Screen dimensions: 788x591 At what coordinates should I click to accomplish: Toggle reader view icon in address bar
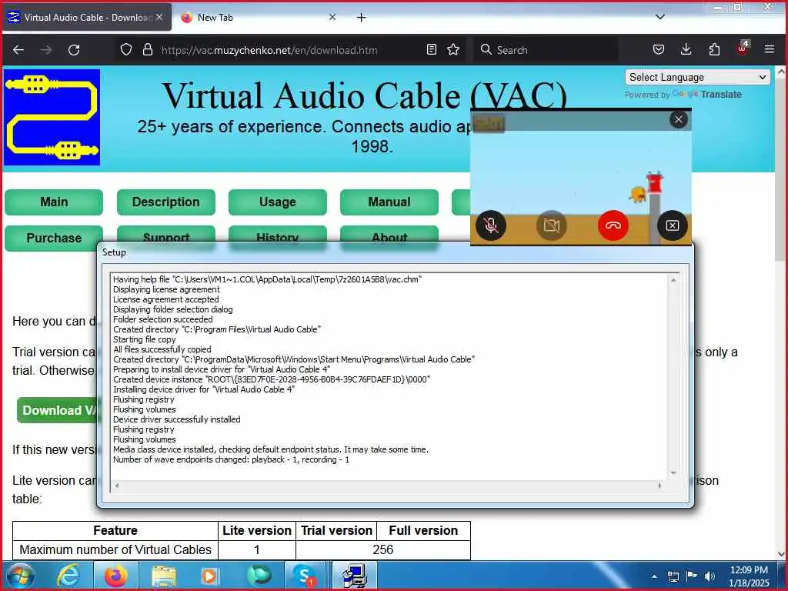click(431, 50)
